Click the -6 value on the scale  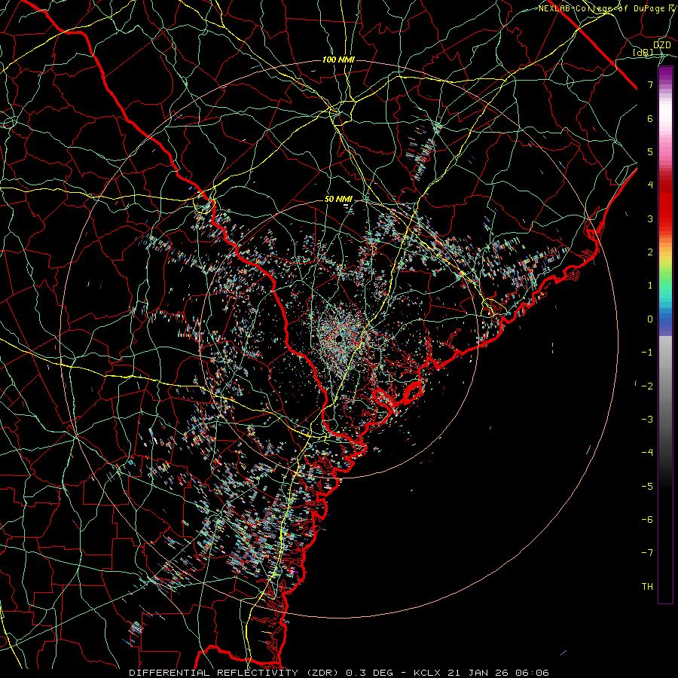647,520
